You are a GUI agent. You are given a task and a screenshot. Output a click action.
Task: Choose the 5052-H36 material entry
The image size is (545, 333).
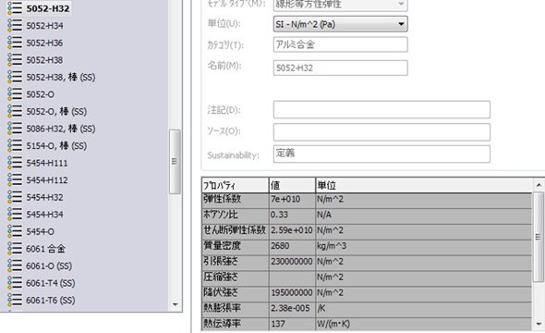coord(45,43)
